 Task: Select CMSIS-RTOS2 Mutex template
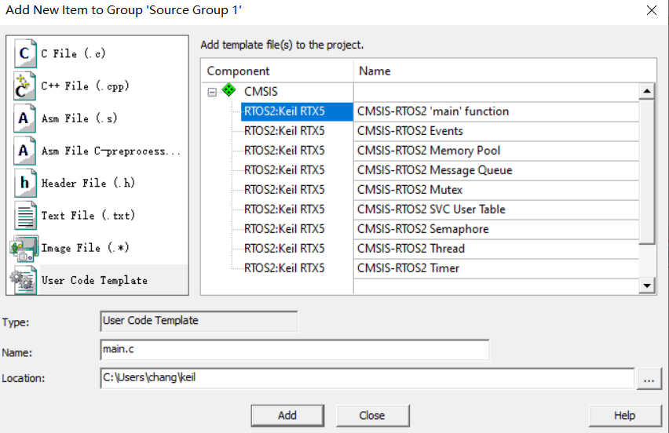tap(410, 190)
